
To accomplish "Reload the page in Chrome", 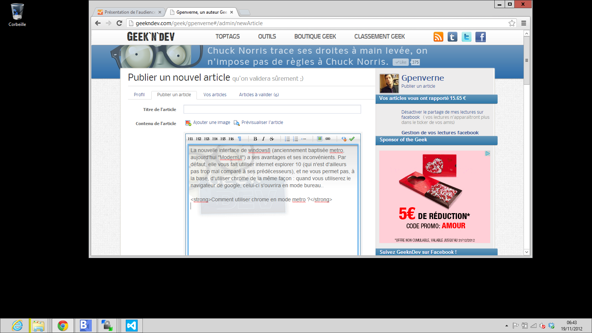I will coord(119,23).
